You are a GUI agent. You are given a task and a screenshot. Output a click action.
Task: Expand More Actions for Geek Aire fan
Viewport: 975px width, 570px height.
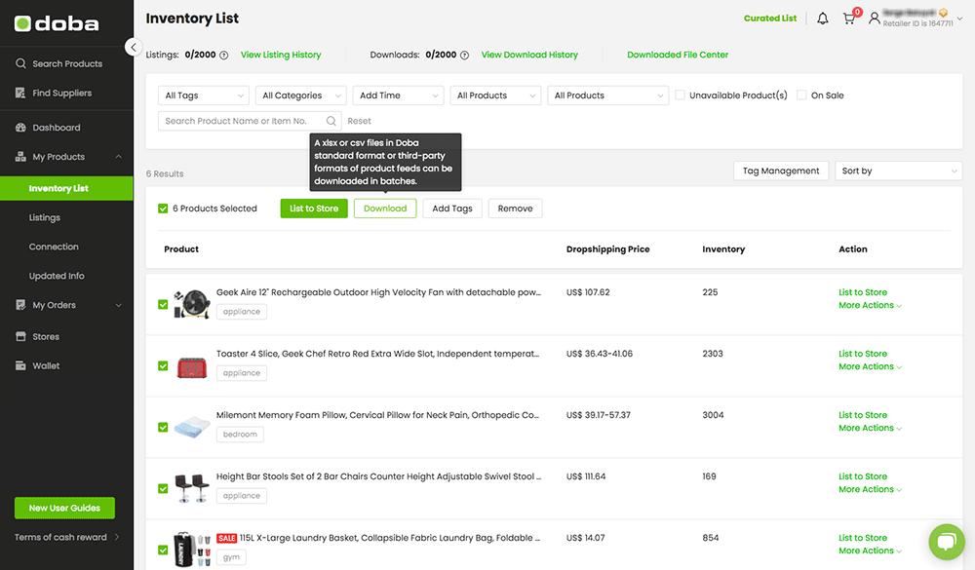[870, 305]
